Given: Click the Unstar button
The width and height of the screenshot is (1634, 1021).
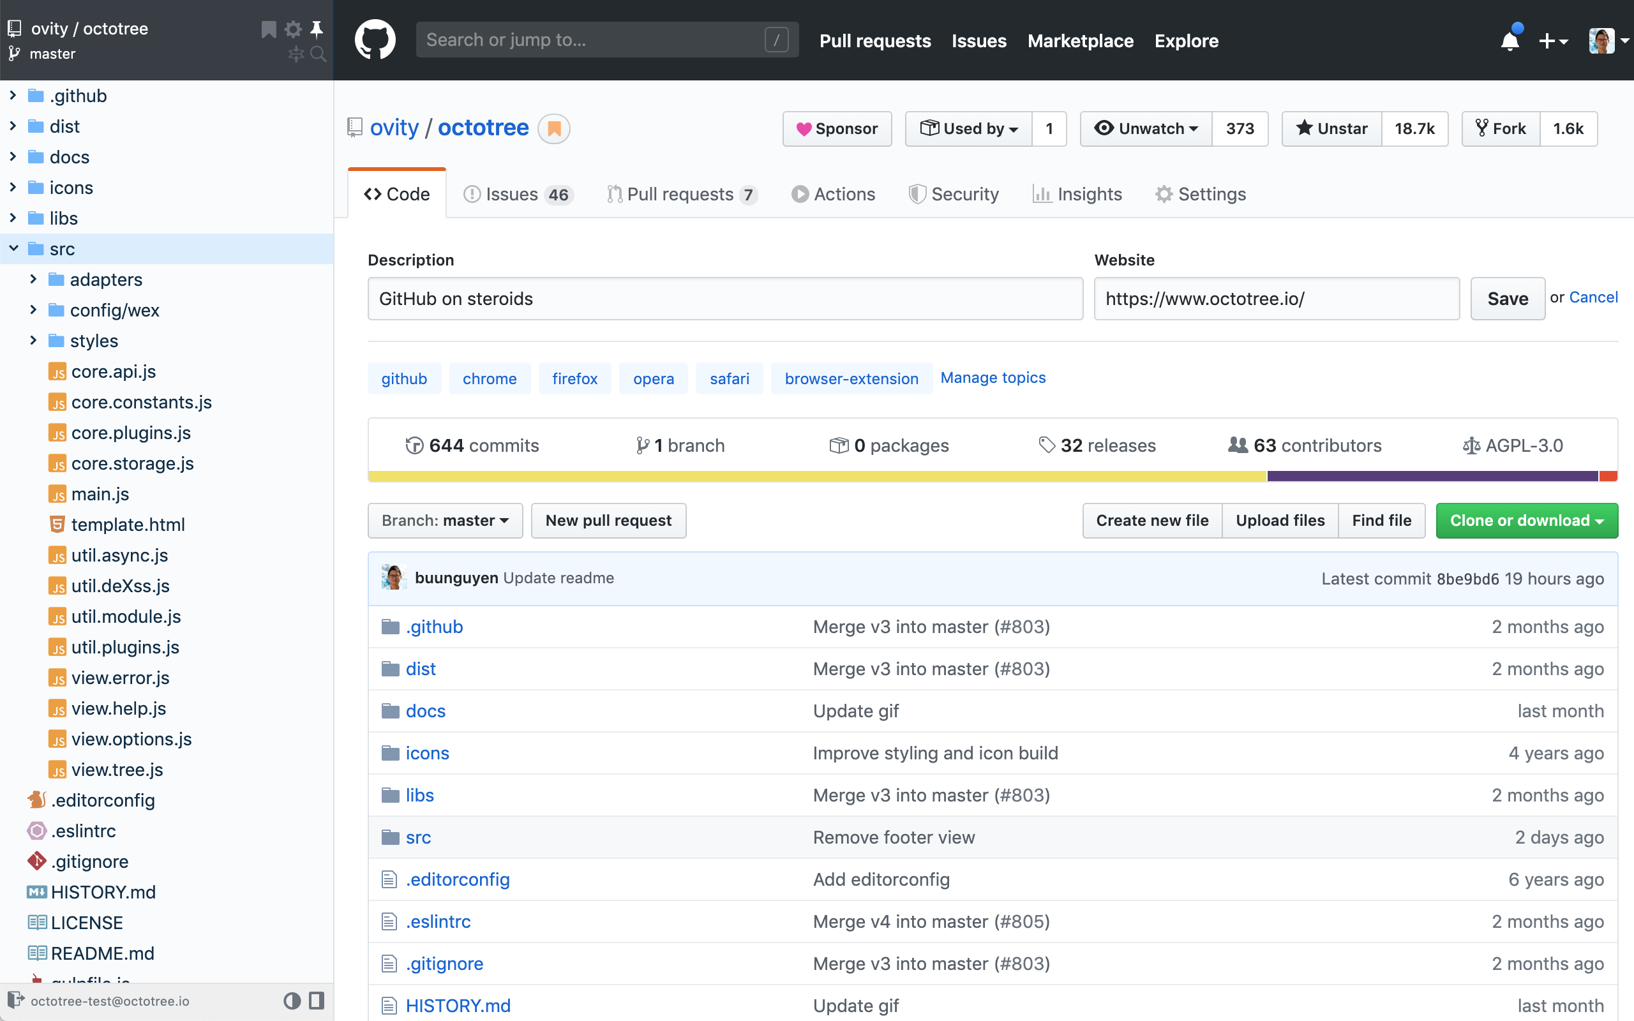Looking at the screenshot, I should point(1331,128).
